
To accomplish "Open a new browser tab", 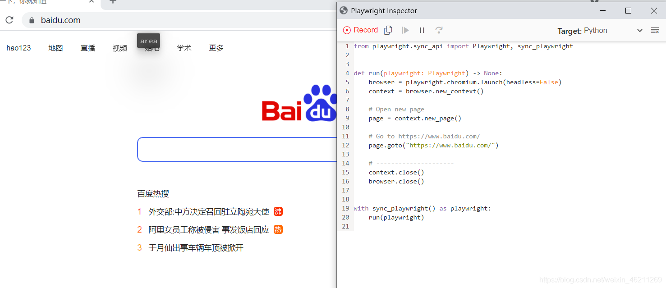I will coord(113,1).
